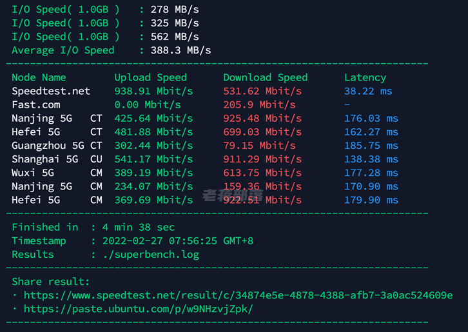Select upload value 425.64 Mbit/s

coord(153,119)
